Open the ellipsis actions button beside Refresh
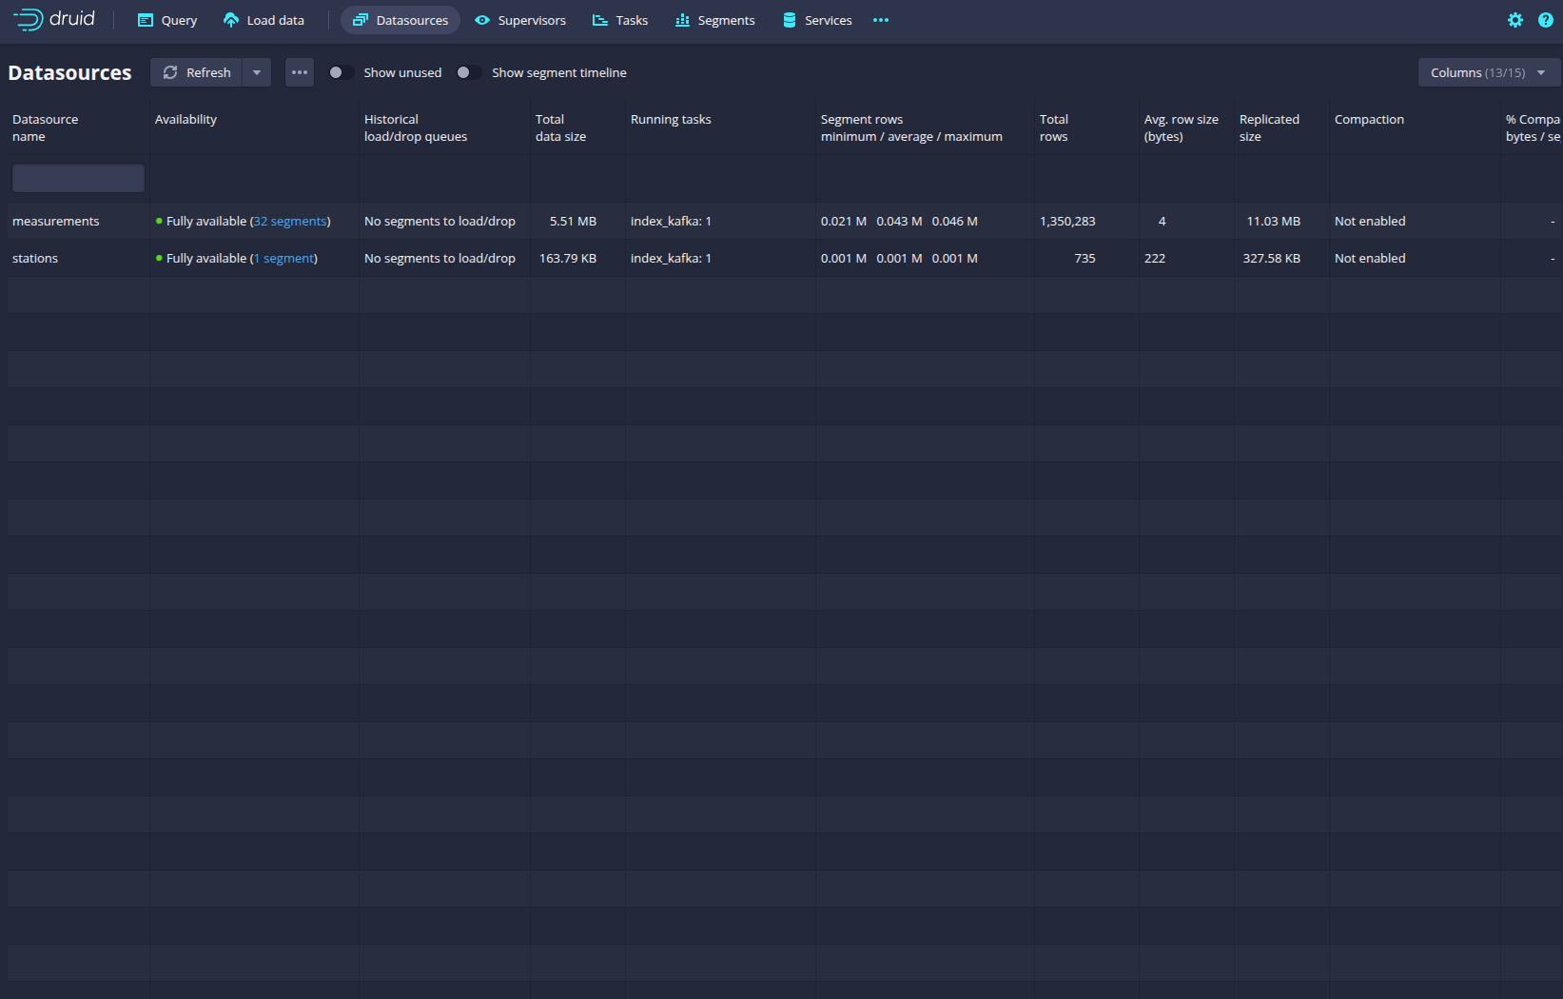 click(300, 72)
